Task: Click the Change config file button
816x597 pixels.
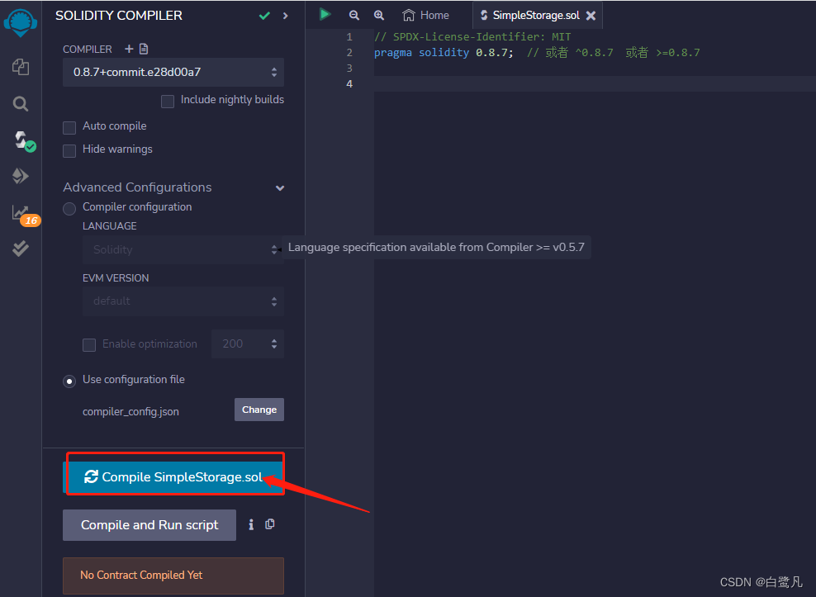Action: (259, 410)
